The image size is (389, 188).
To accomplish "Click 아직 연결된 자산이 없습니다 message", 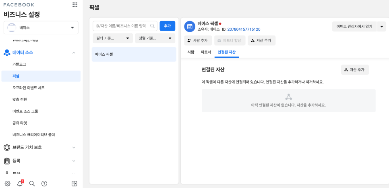I will (x=288, y=105).
